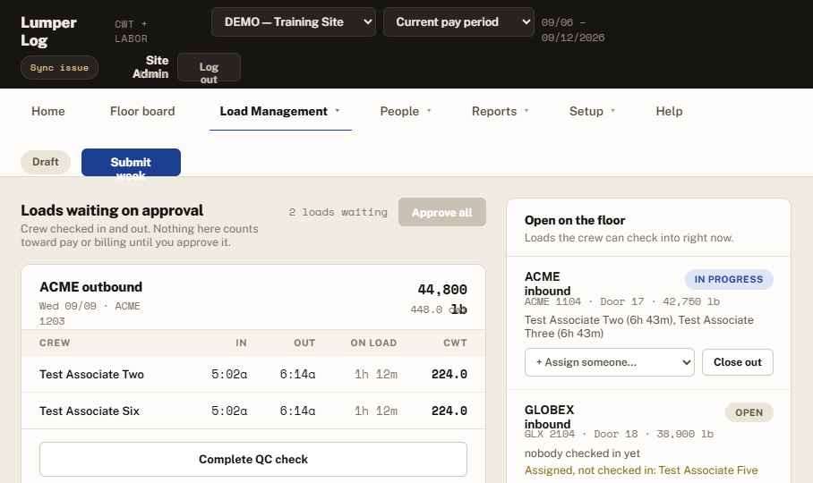Click the ON LOAD column header
This screenshot has width=813, height=483.
coord(373,343)
